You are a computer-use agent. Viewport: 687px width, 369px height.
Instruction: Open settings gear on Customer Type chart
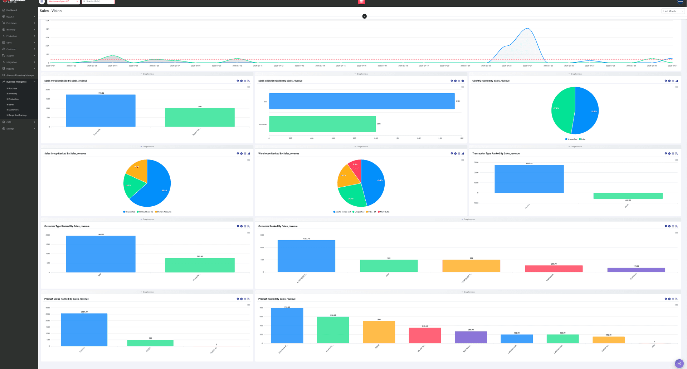238,226
